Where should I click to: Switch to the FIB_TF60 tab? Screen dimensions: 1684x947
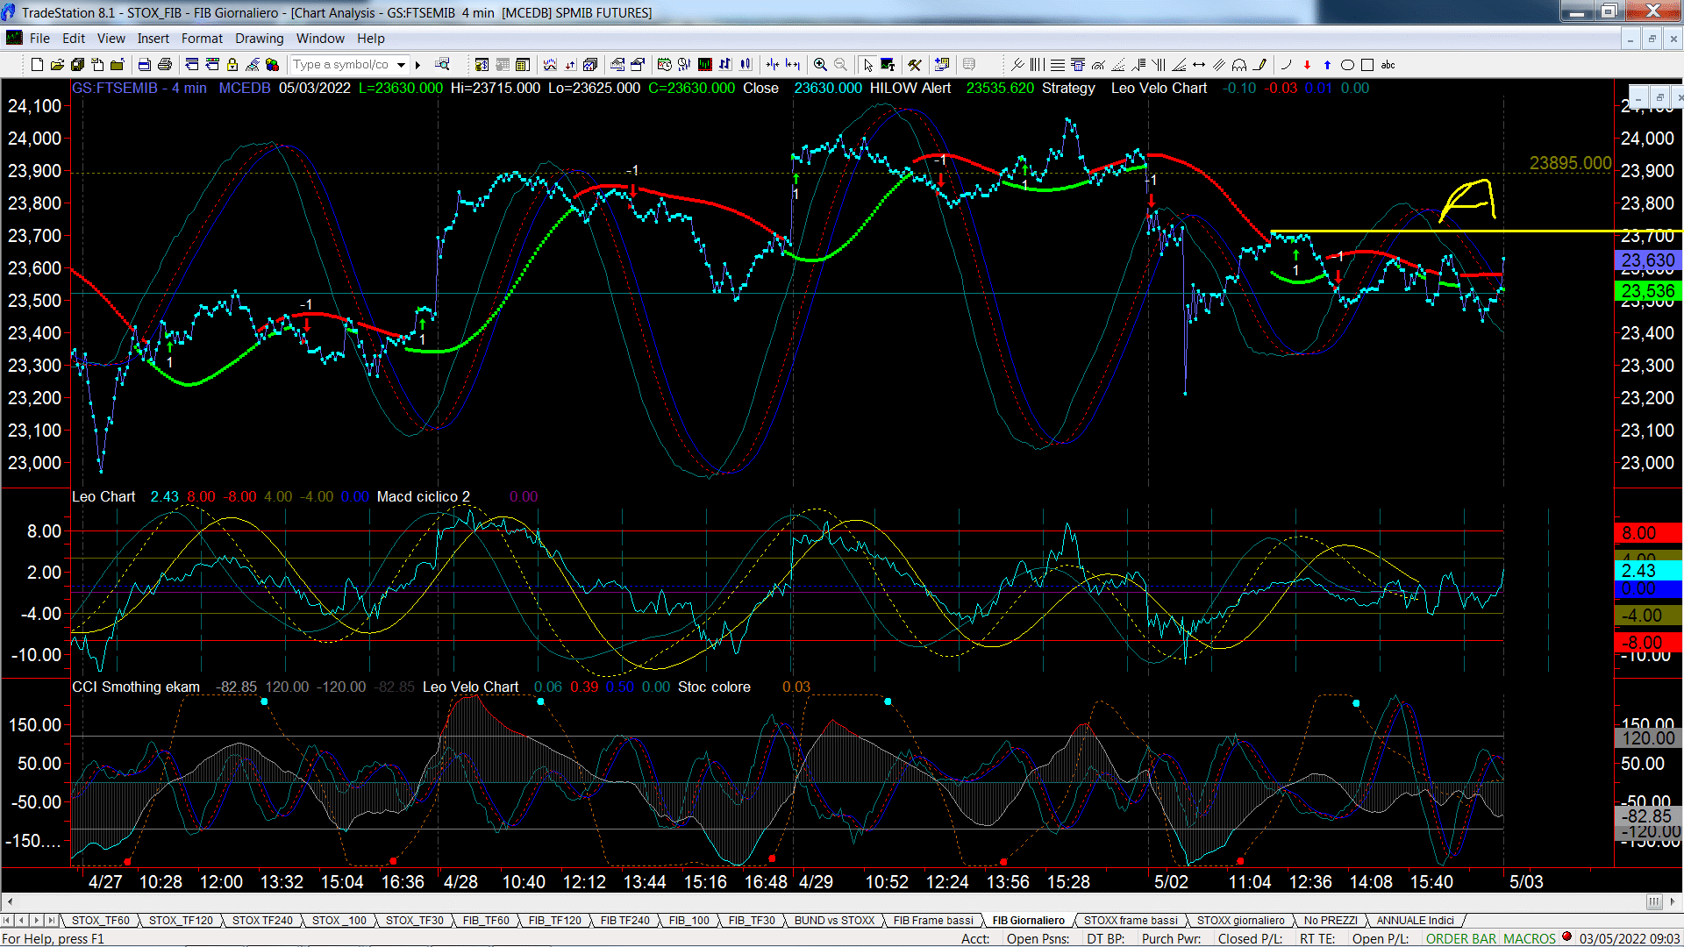pos(486,921)
